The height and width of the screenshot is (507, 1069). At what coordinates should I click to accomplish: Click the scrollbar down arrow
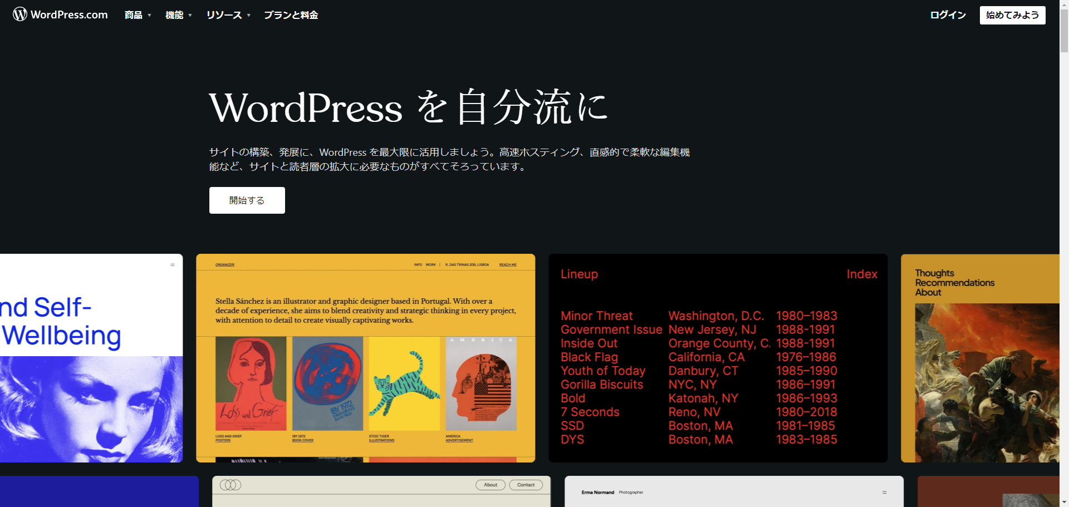(1064, 502)
